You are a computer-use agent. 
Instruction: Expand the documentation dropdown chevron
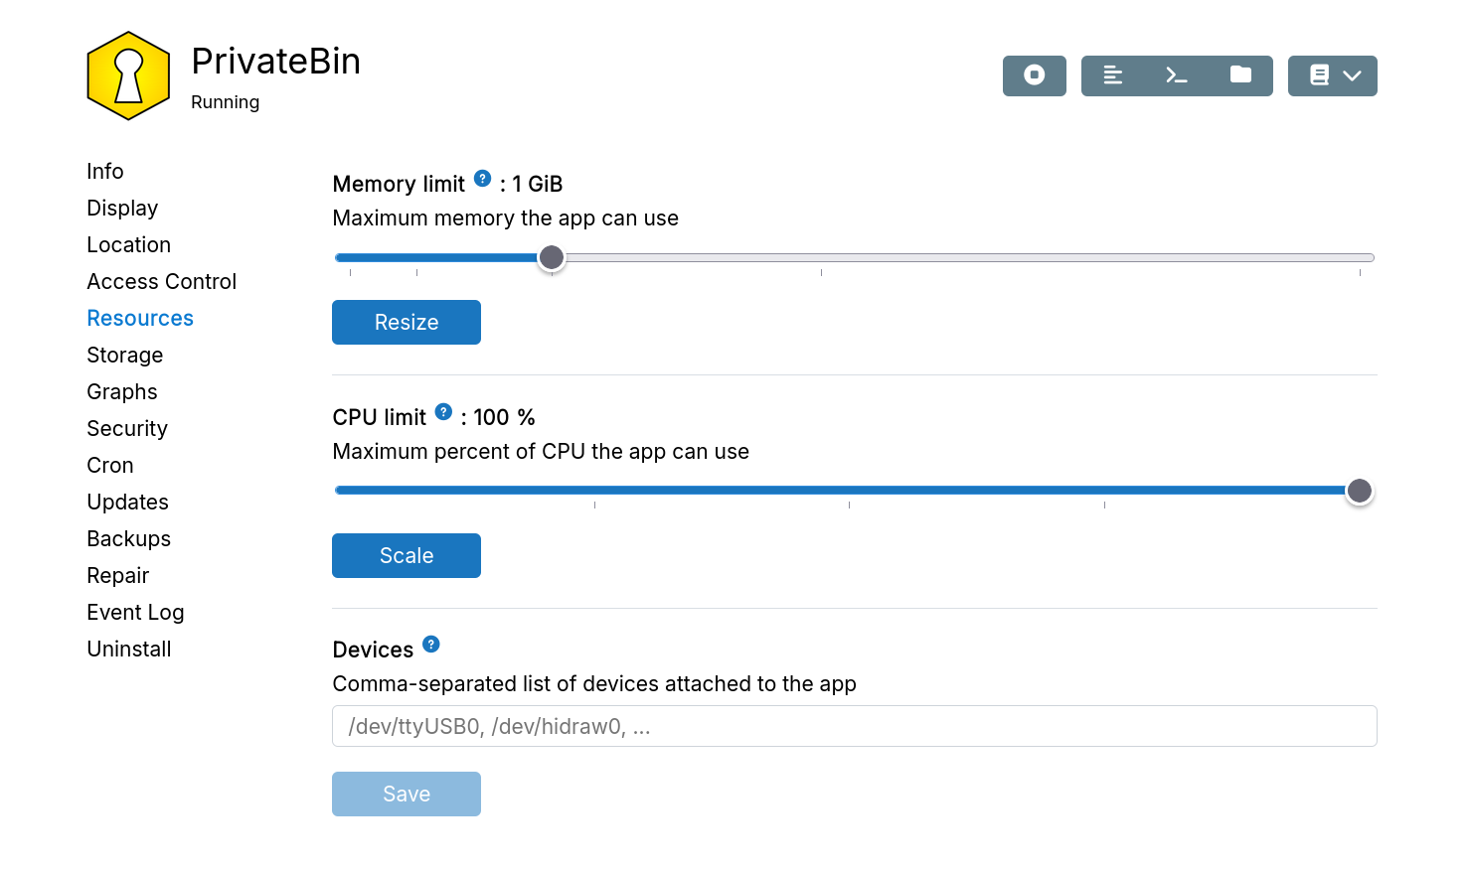[1353, 75]
